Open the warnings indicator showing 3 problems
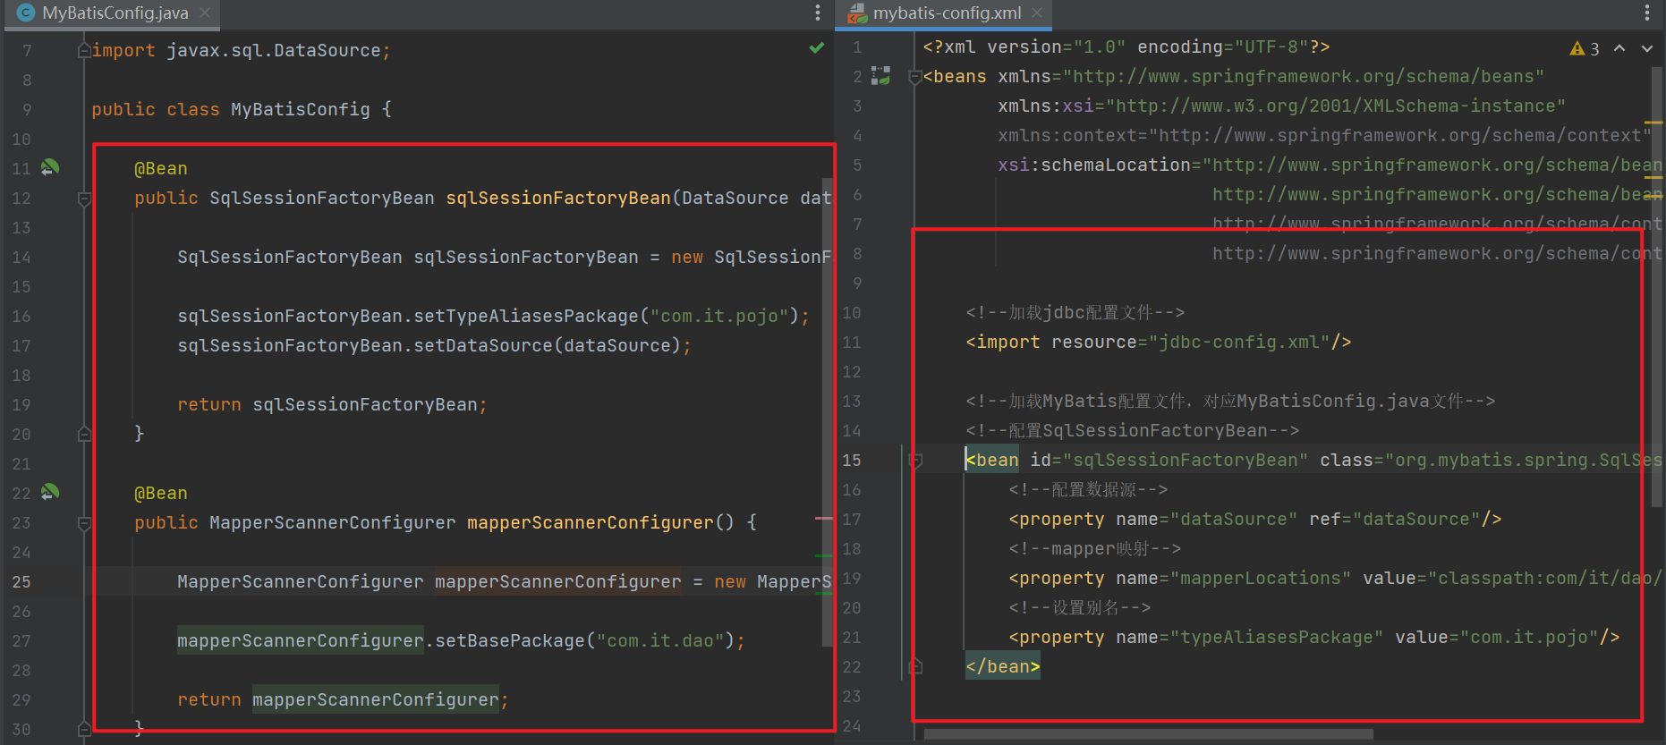Image resolution: width=1666 pixels, height=745 pixels. (x=1585, y=49)
